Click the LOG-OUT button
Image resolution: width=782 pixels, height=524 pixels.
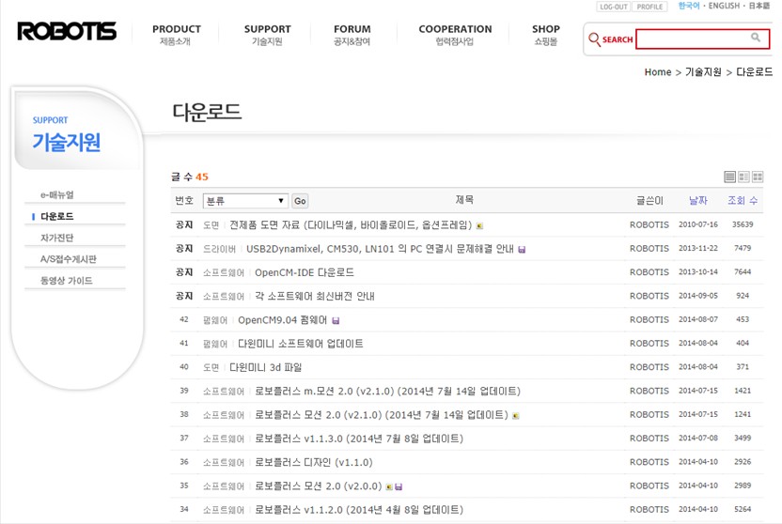613,7
